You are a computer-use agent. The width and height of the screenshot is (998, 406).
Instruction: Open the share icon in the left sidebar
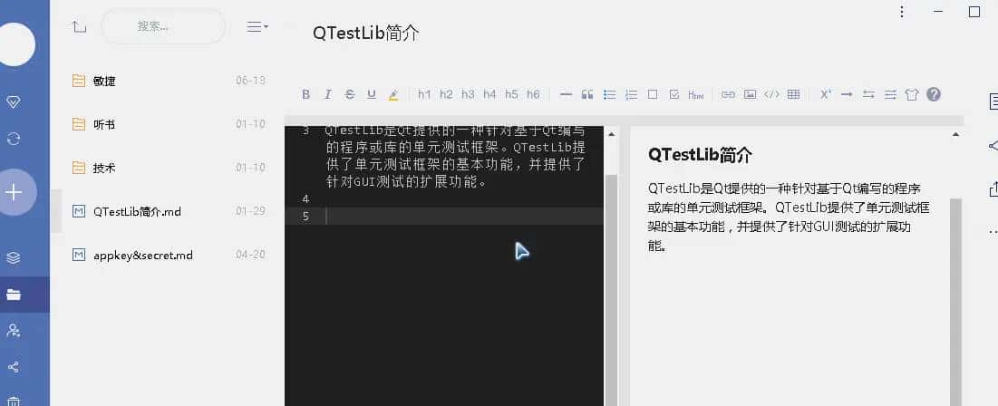tap(14, 367)
